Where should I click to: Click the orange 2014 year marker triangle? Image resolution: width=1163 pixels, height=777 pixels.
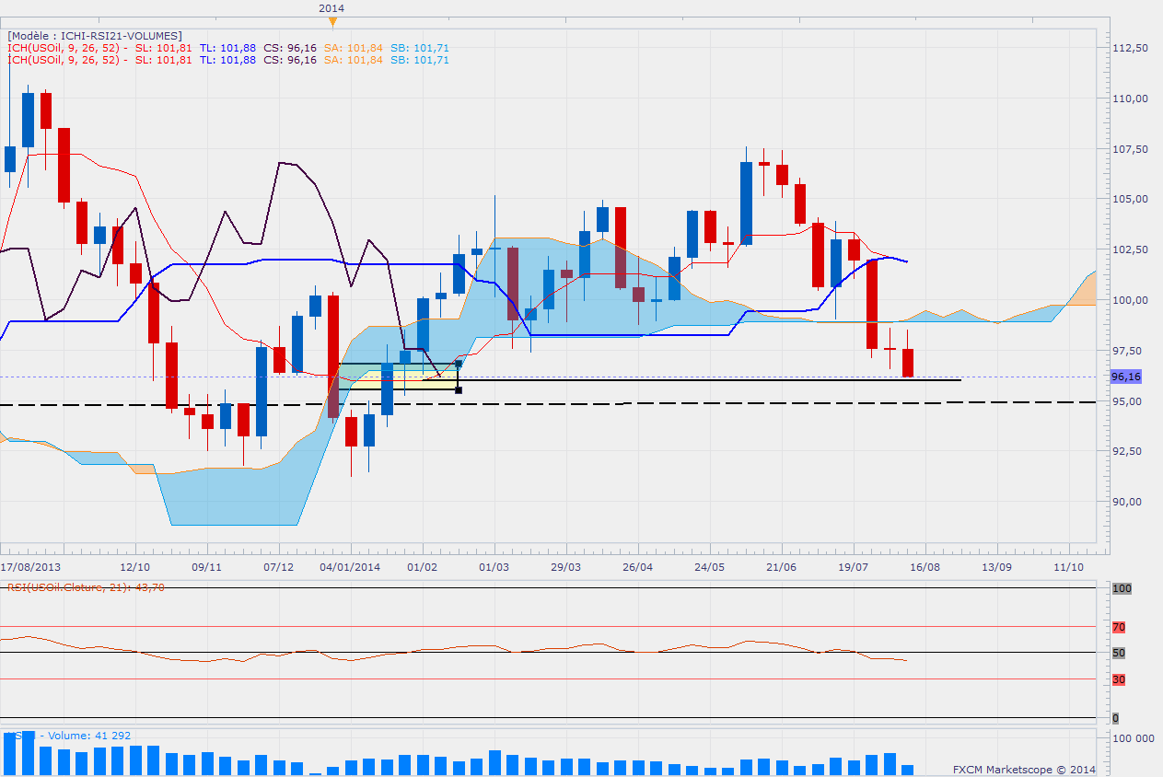coord(333,20)
